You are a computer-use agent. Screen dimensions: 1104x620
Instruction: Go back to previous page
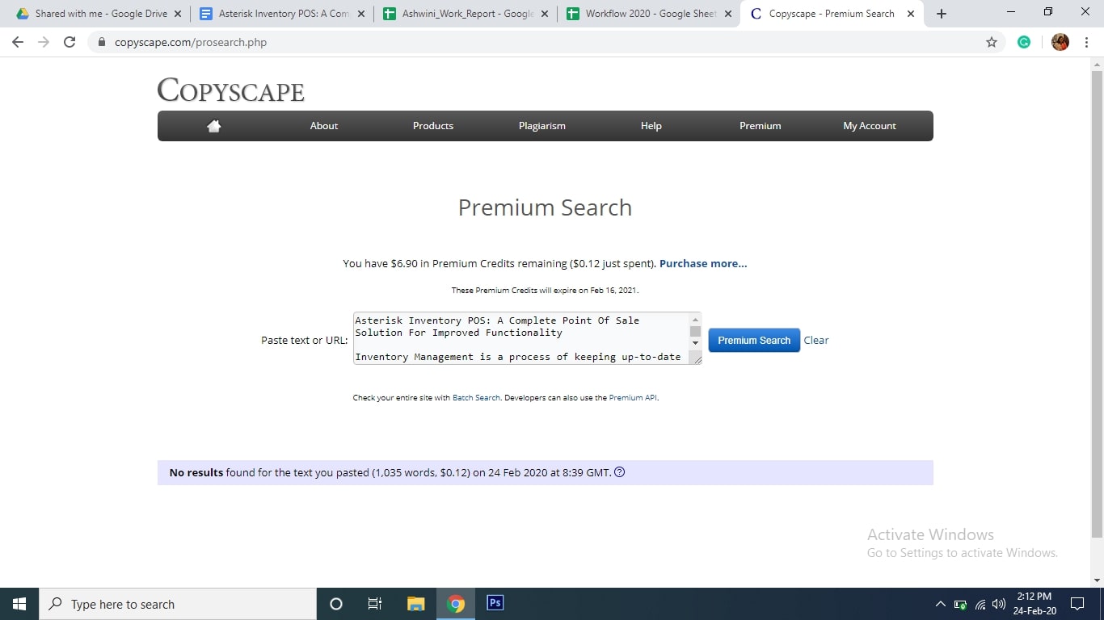(18, 42)
